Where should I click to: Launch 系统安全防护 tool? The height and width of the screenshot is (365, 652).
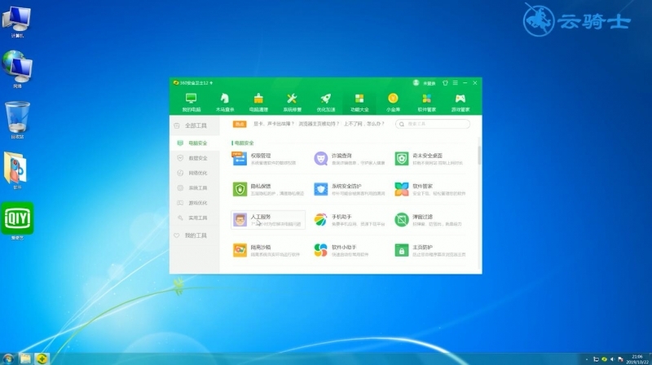tap(349, 189)
